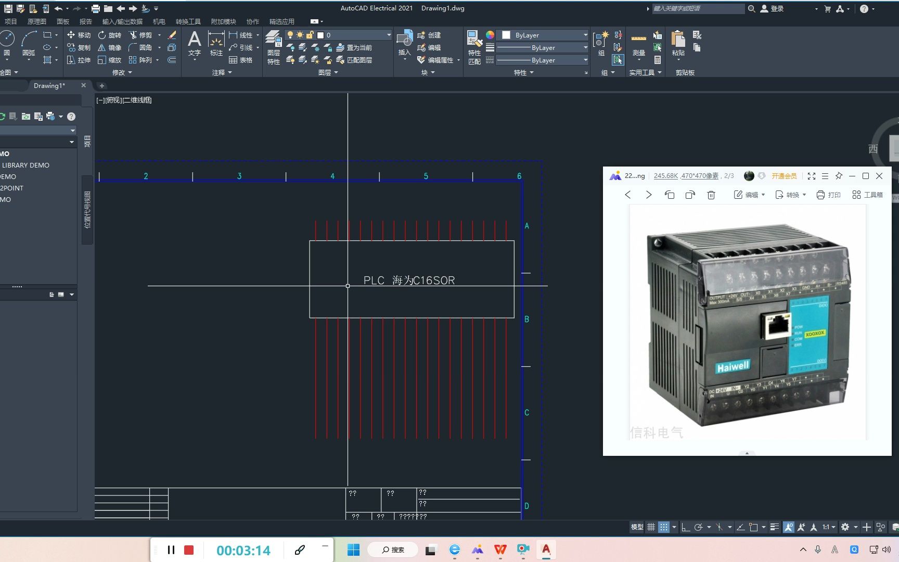This screenshot has width=899, height=562.
Task: Toggle drawing grid display in status bar
Action: pos(651,527)
